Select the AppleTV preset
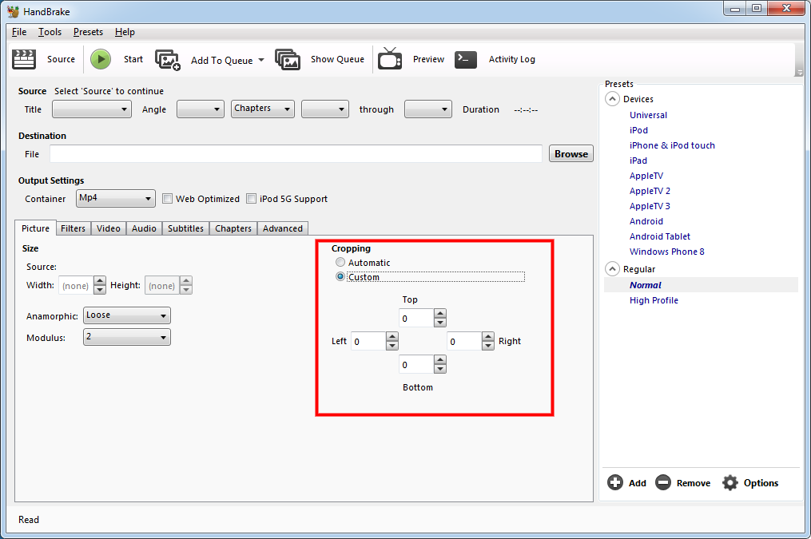 tap(646, 176)
